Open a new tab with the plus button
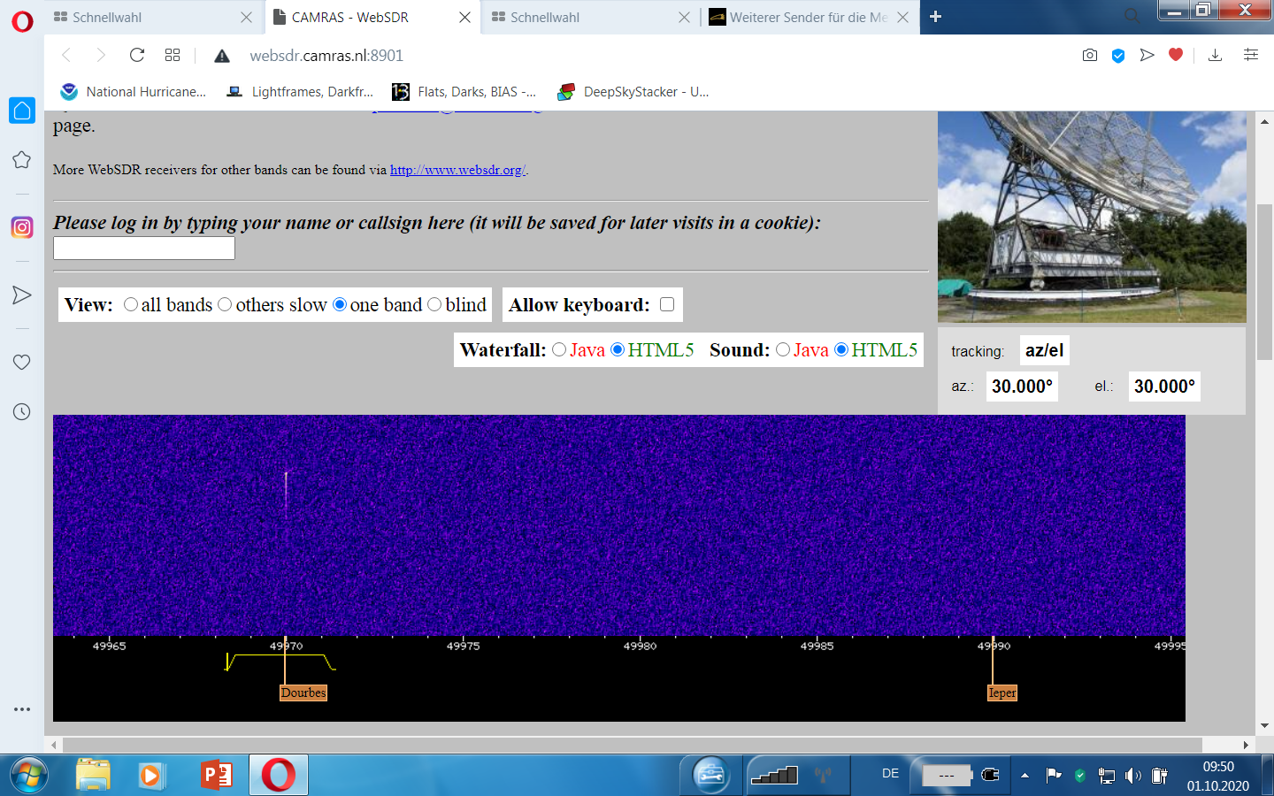The width and height of the screenshot is (1274, 796). [x=935, y=17]
